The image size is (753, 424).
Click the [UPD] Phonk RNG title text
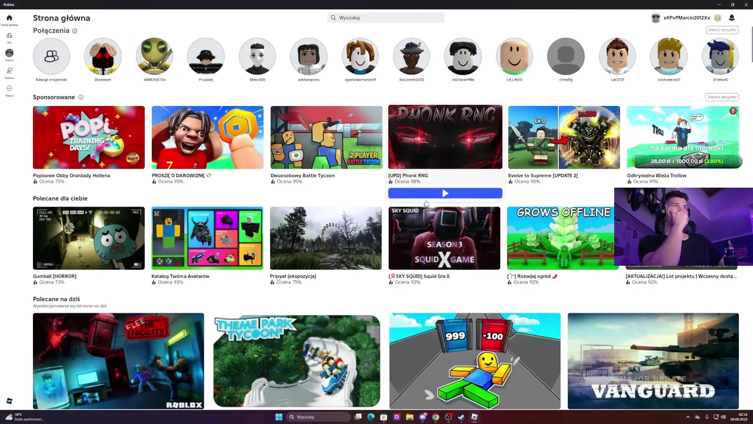tap(408, 175)
